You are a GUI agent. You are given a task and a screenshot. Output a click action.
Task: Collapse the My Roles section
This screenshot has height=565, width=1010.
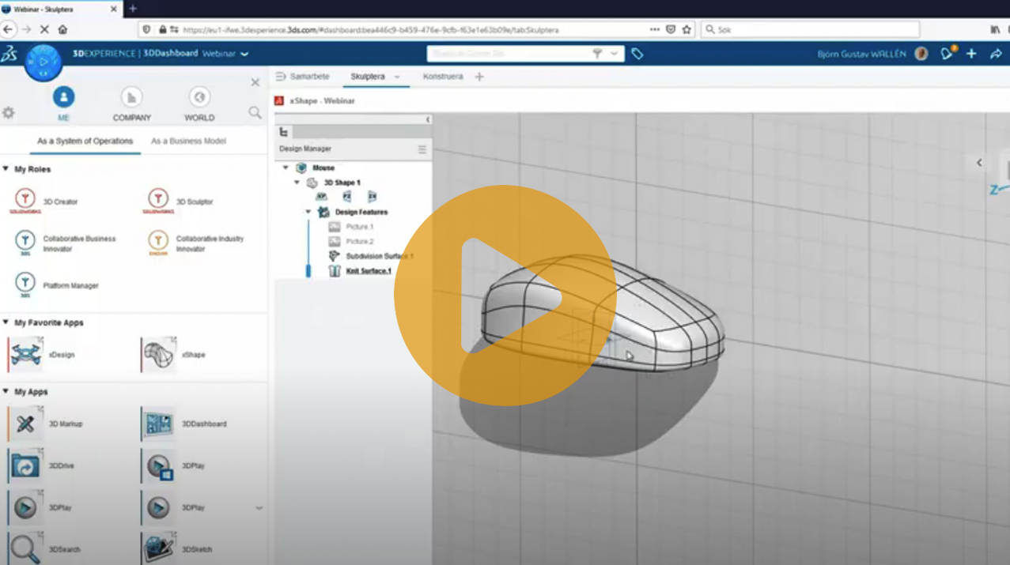point(6,169)
